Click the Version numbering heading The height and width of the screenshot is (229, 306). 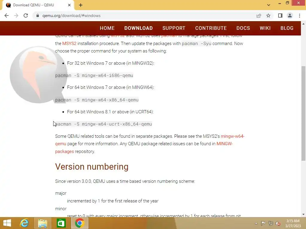pos(92,167)
